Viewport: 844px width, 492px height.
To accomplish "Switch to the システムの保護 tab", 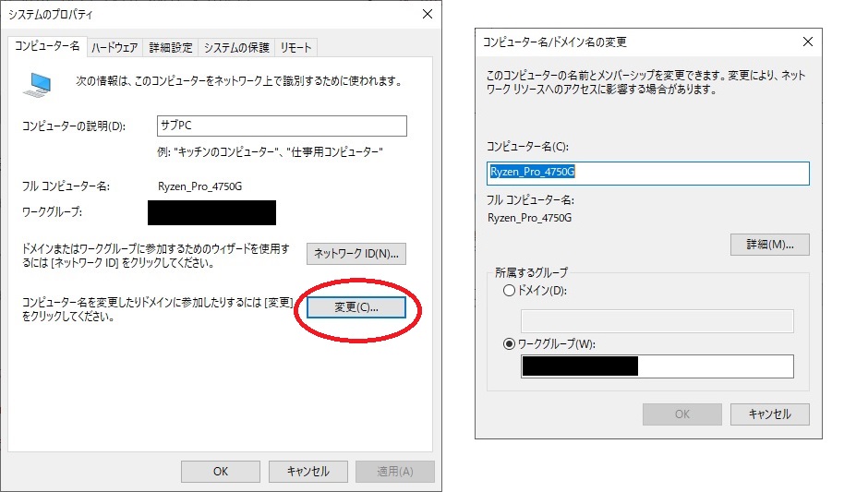I will coord(236,48).
